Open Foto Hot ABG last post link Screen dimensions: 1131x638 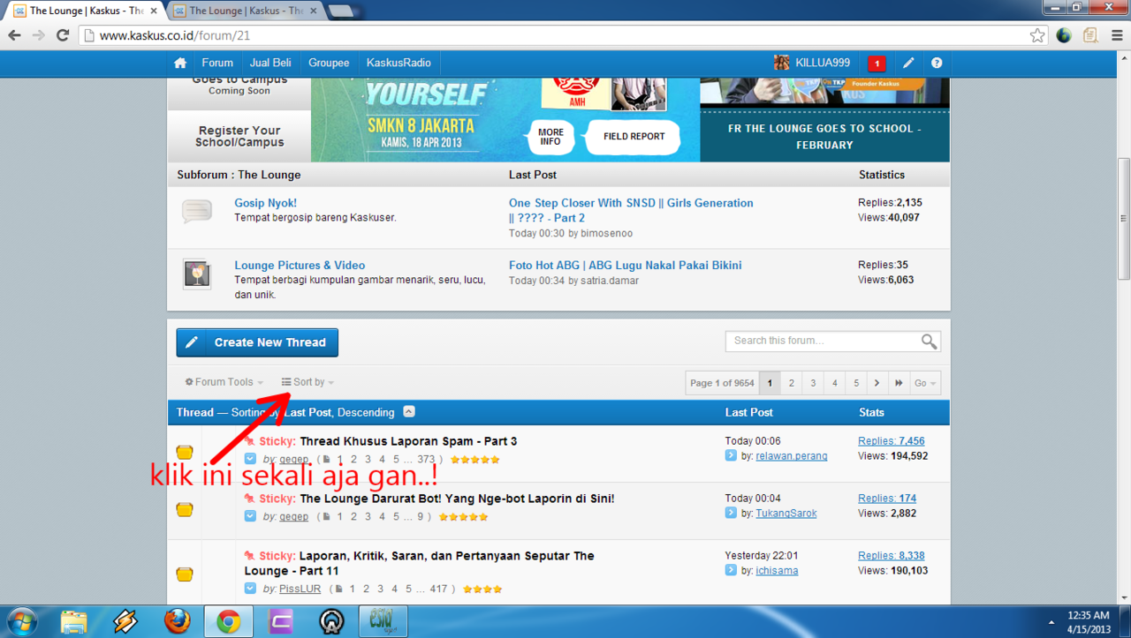pos(626,266)
